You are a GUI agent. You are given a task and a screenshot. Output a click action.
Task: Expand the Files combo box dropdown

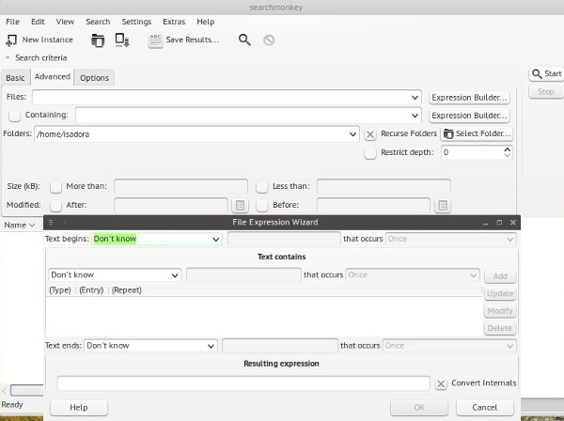coord(415,98)
